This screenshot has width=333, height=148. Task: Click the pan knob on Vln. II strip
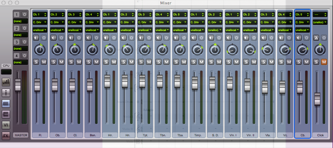click(x=250, y=50)
